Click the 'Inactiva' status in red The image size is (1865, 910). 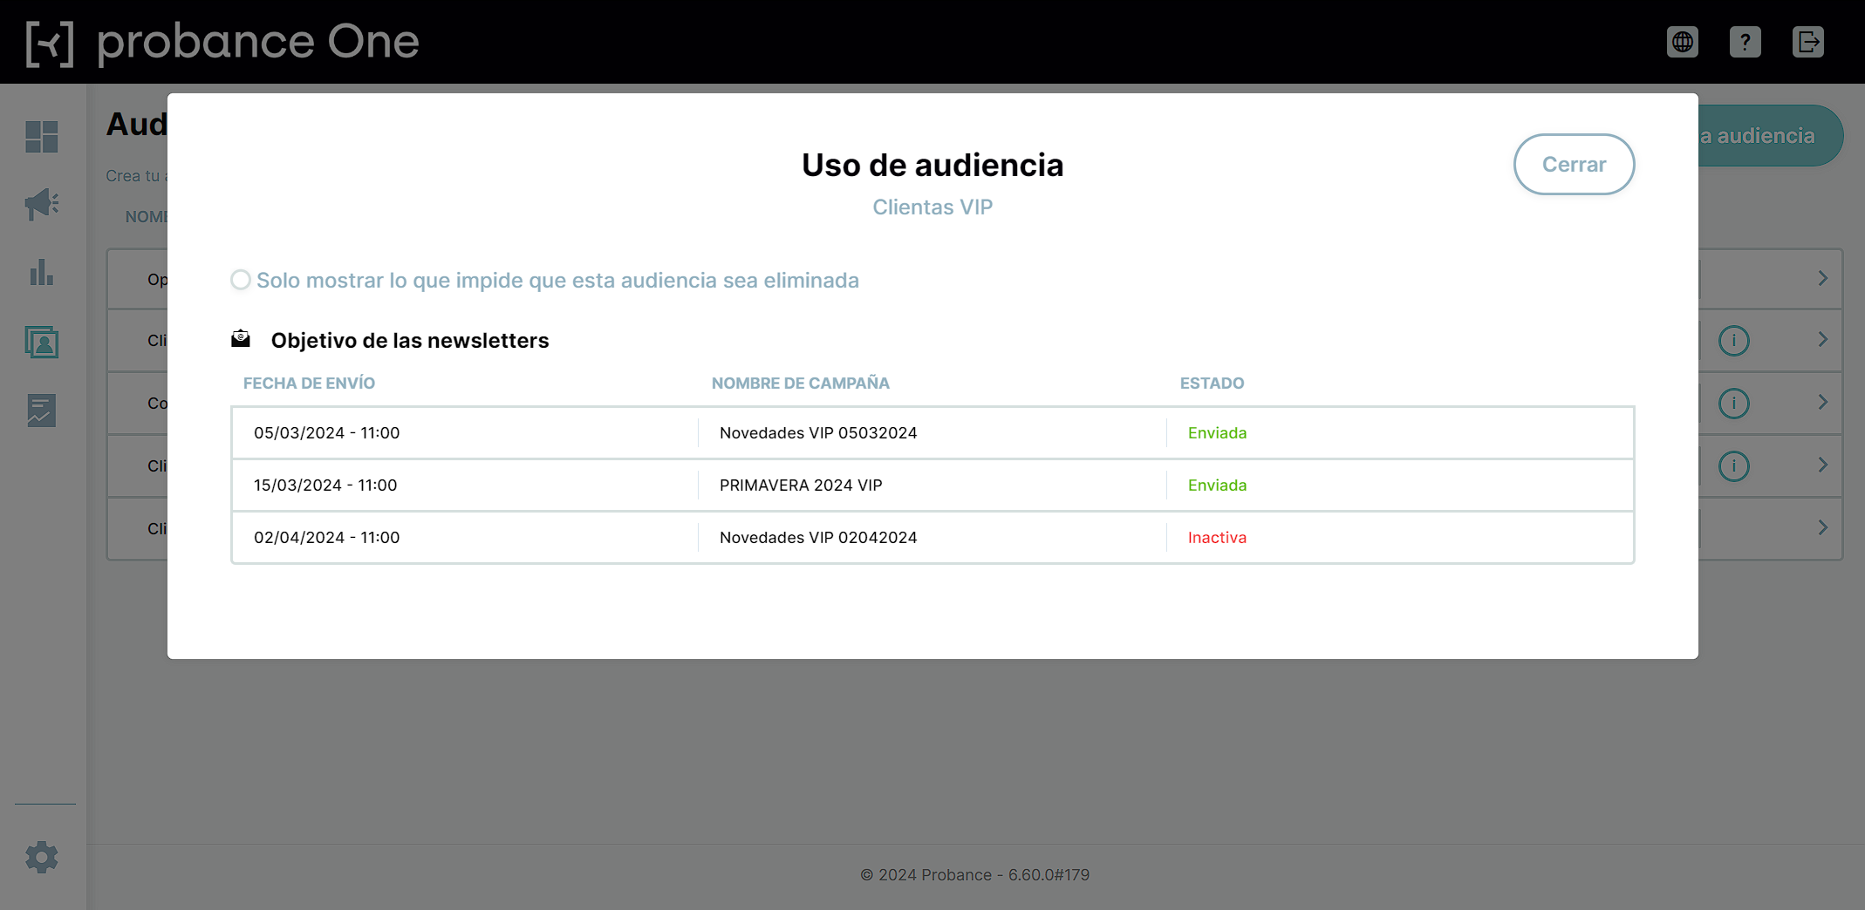pyautogui.click(x=1217, y=538)
